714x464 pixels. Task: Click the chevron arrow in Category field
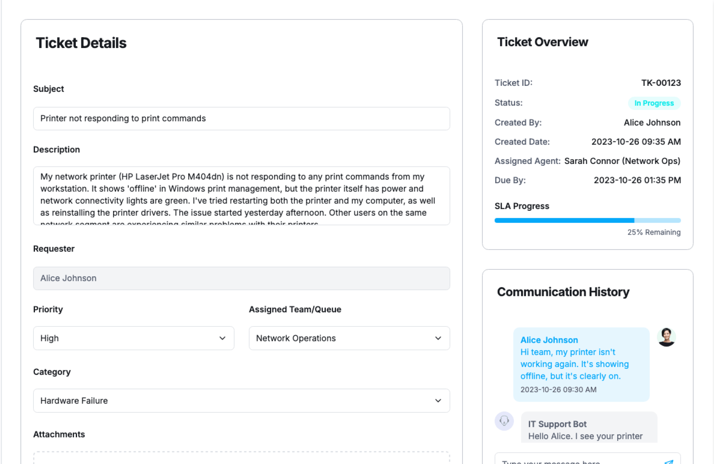click(x=438, y=401)
